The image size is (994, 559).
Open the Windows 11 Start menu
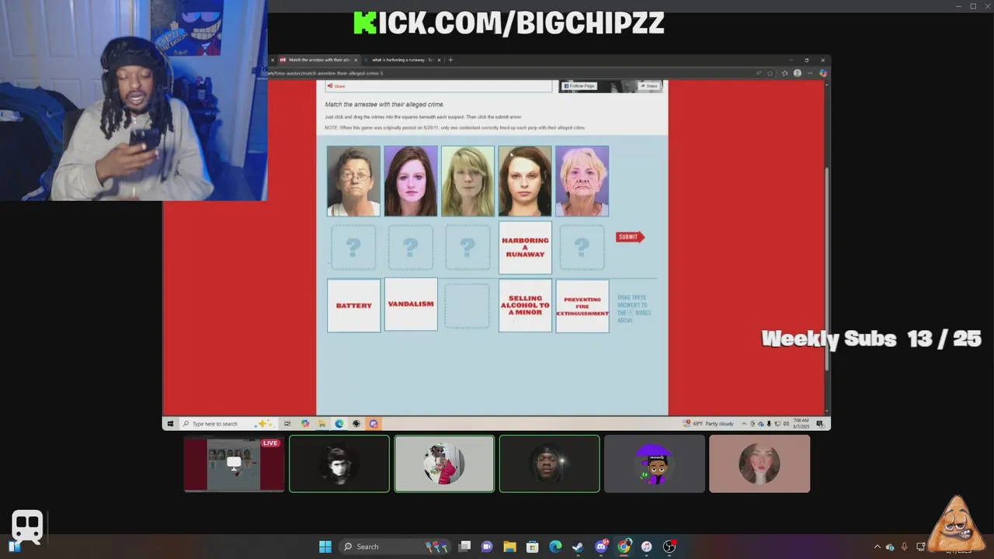(x=325, y=547)
